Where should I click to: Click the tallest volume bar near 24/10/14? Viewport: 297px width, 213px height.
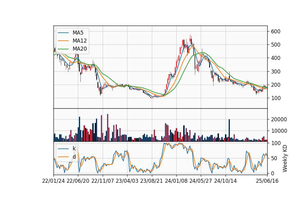(229, 130)
